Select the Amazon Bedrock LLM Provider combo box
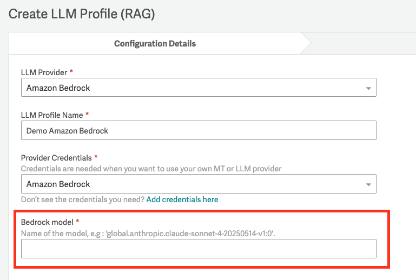 189,88
